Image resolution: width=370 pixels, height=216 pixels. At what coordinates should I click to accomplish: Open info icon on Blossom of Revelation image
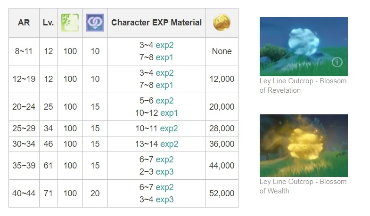coord(337,62)
